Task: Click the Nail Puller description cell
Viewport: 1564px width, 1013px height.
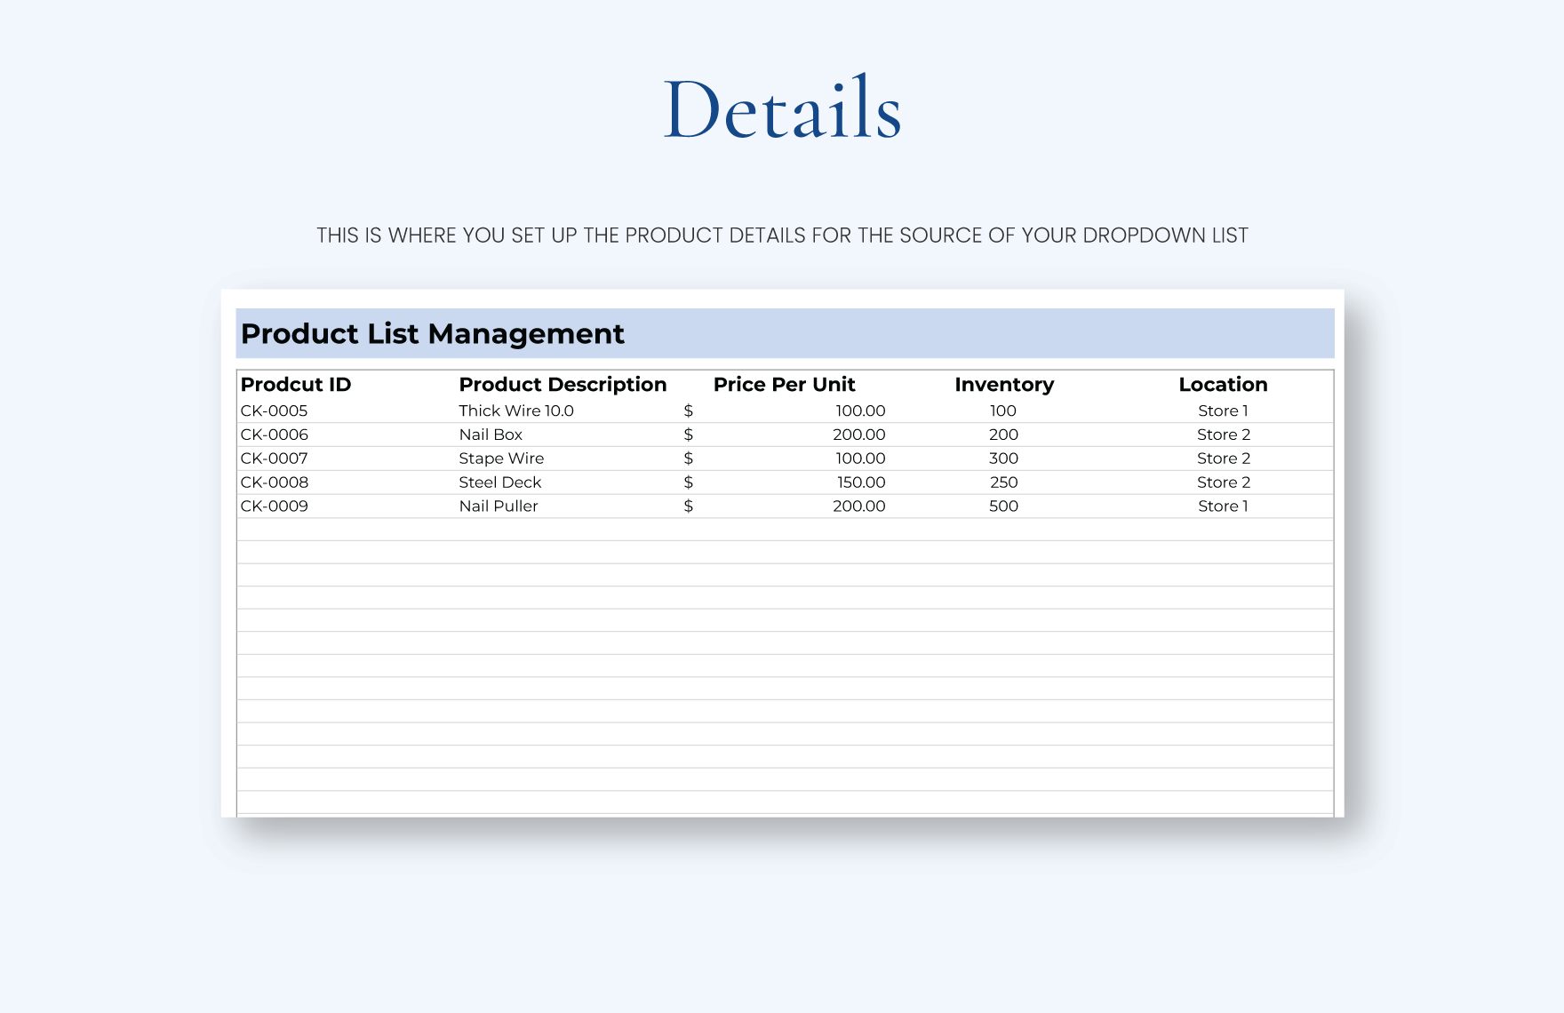Action: [499, 506]
